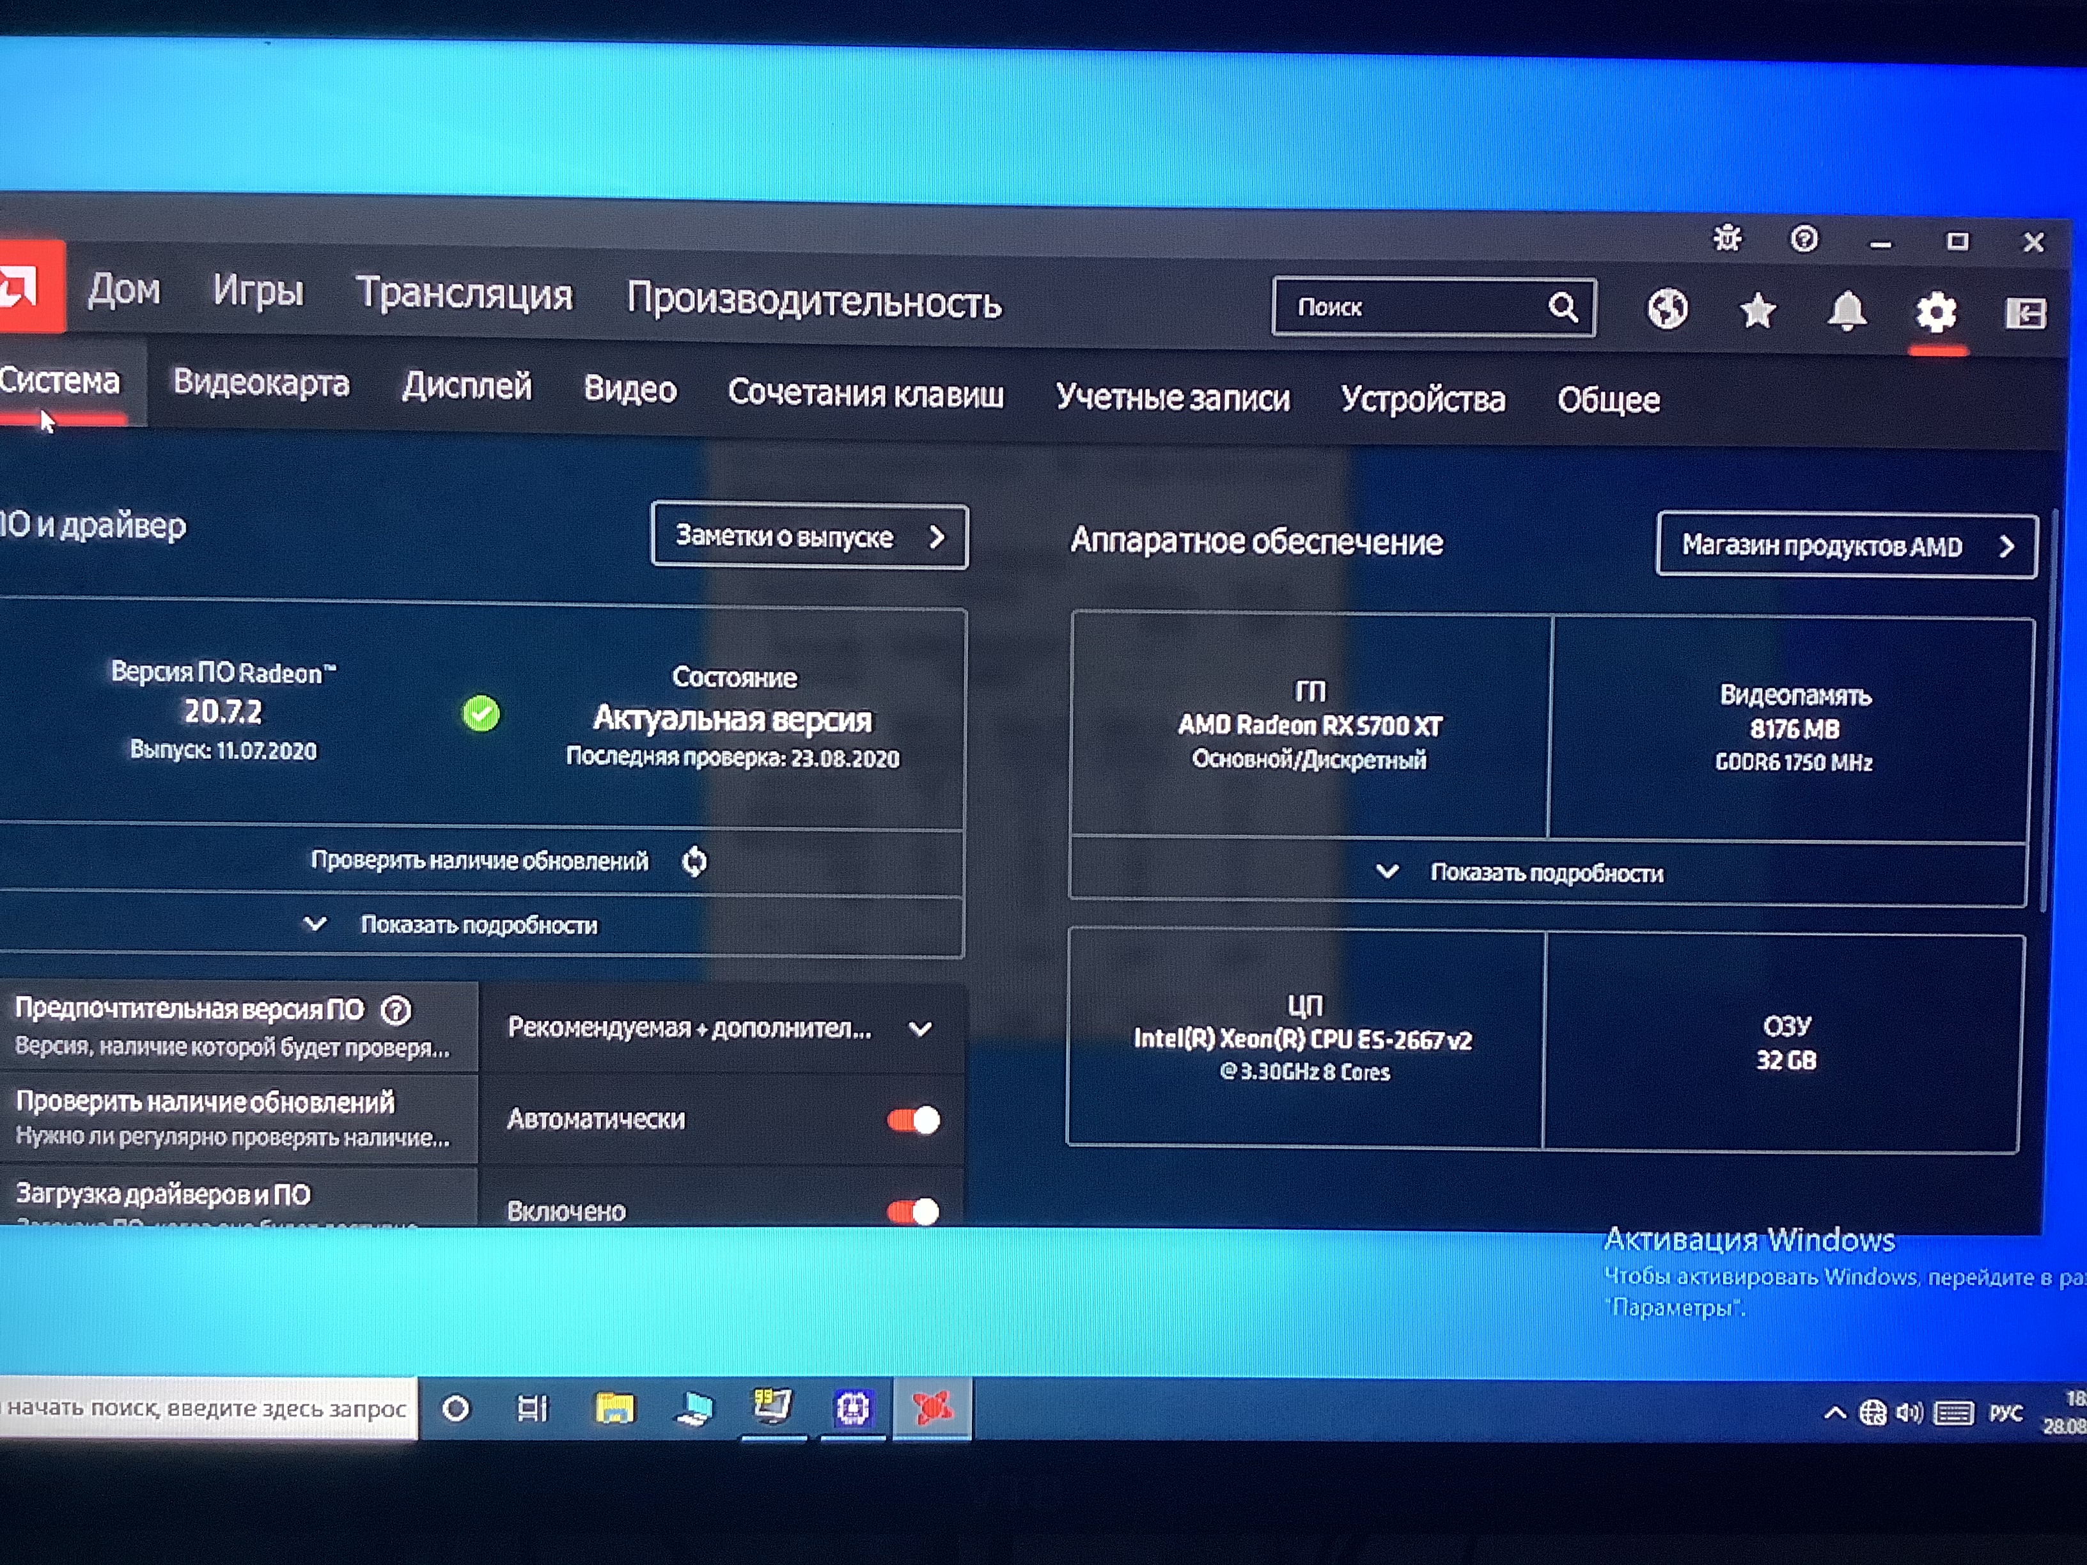Viewport: 2087px width, 1565px height.
Task: Switch to the Видеокарта tab
Action: (x=260, y=383)
